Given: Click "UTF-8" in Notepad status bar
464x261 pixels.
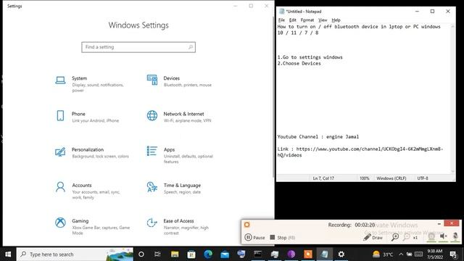Looking at the screenshot, I should click(x=423, y=178).
